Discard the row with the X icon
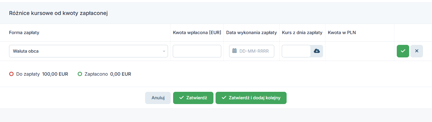 coord(417,51)
